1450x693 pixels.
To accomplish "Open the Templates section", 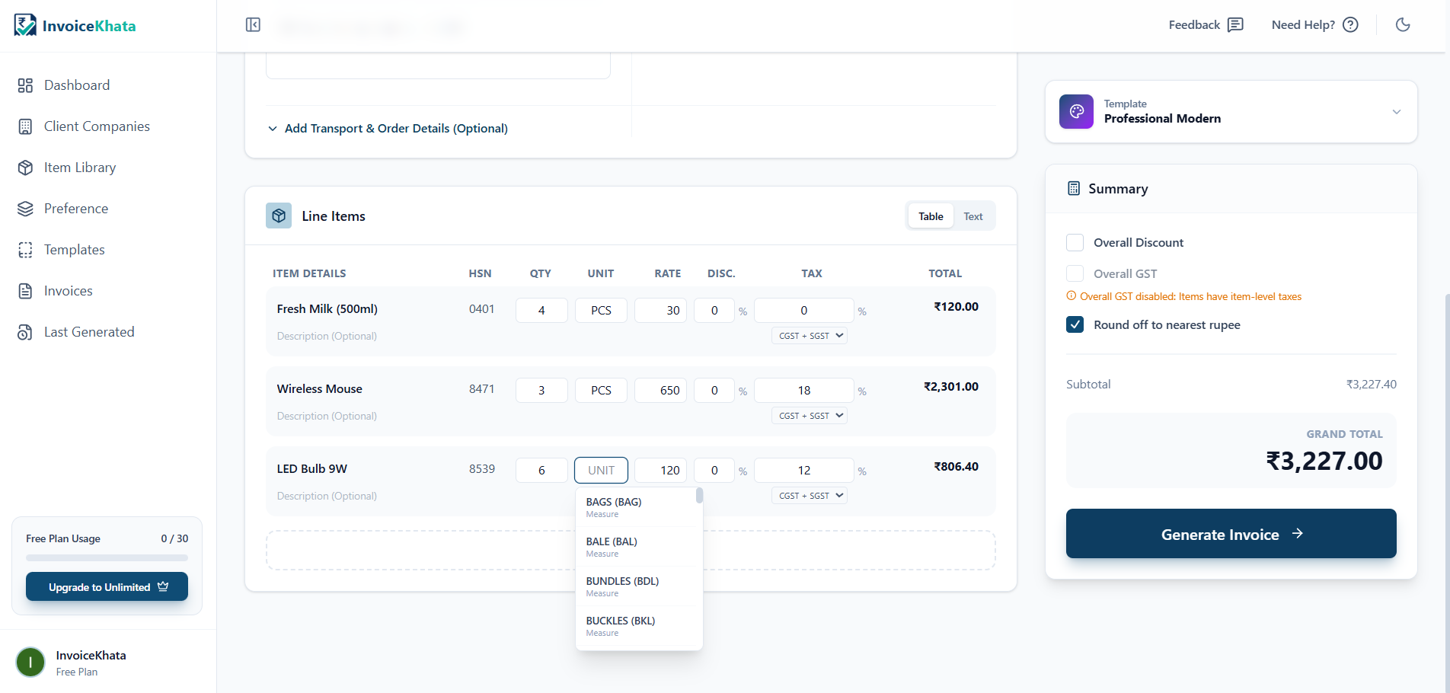I will [74, 249].
